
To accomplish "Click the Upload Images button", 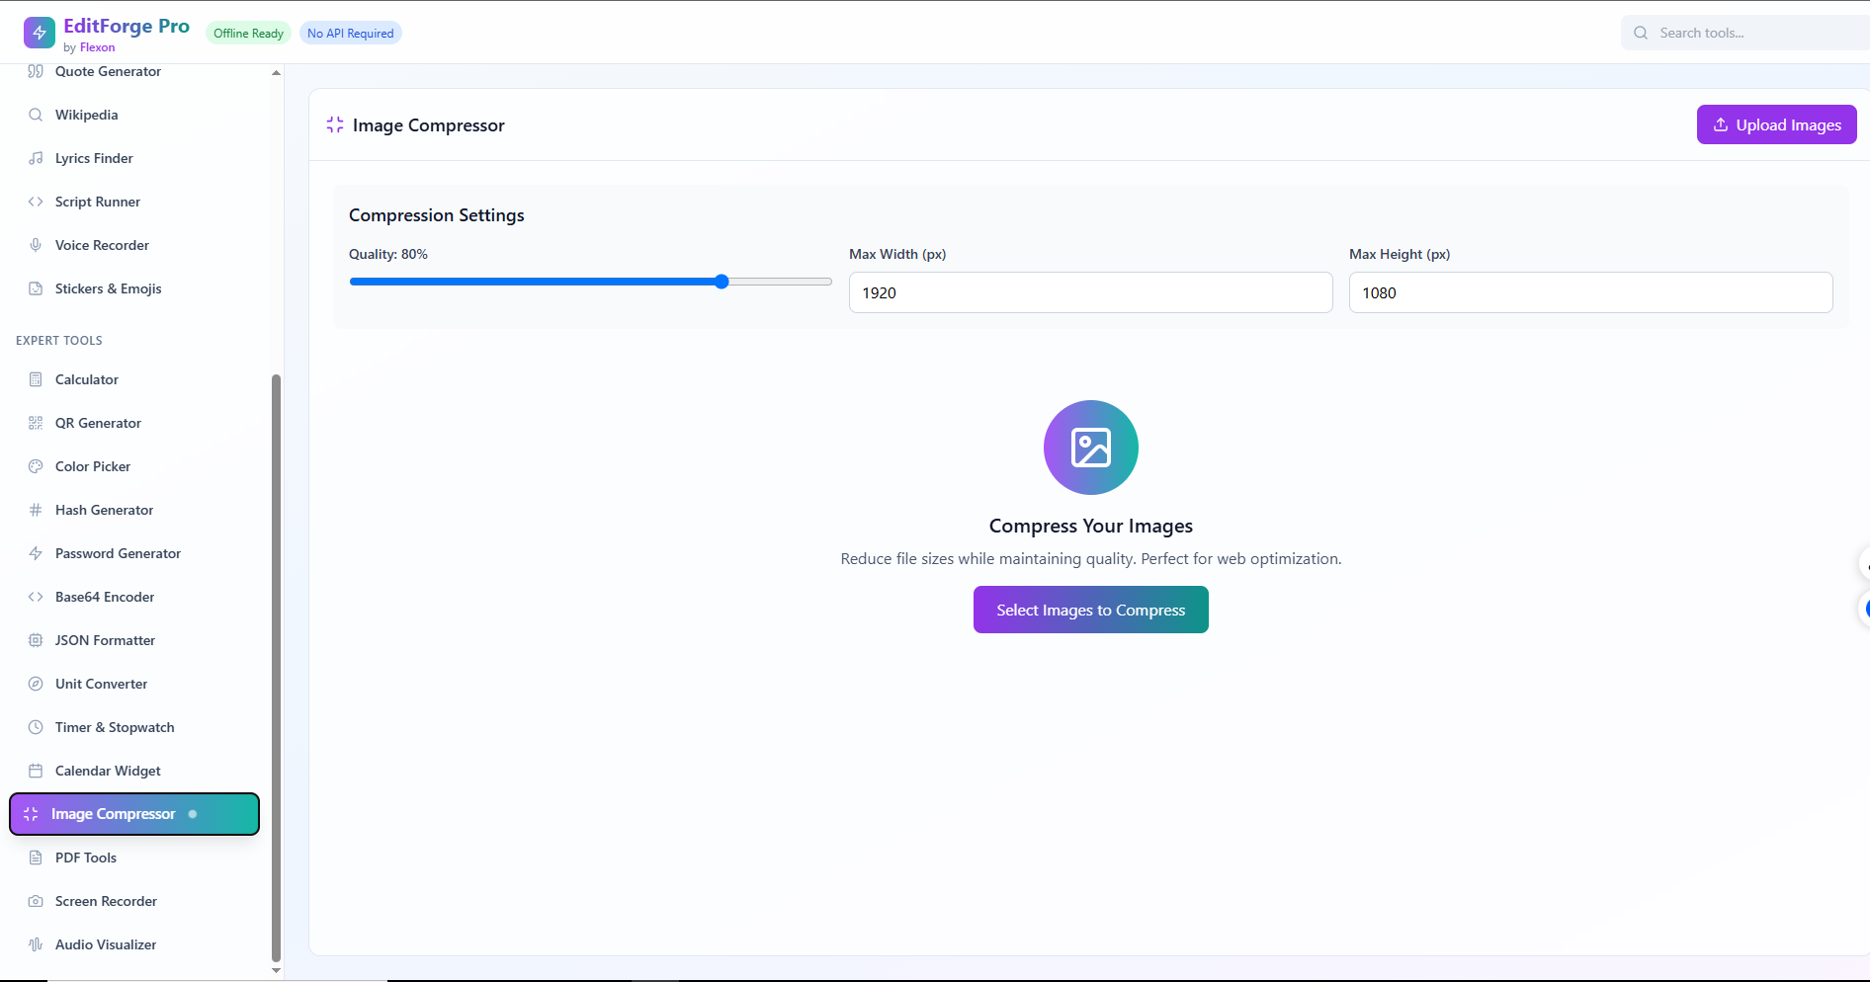I will [1776, 124].
